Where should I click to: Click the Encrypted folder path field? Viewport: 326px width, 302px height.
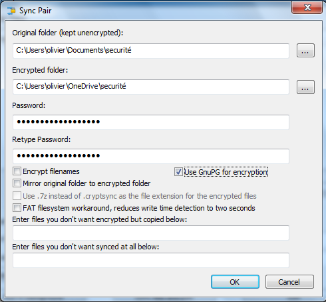pyautogui.click(x=151, y=87)
